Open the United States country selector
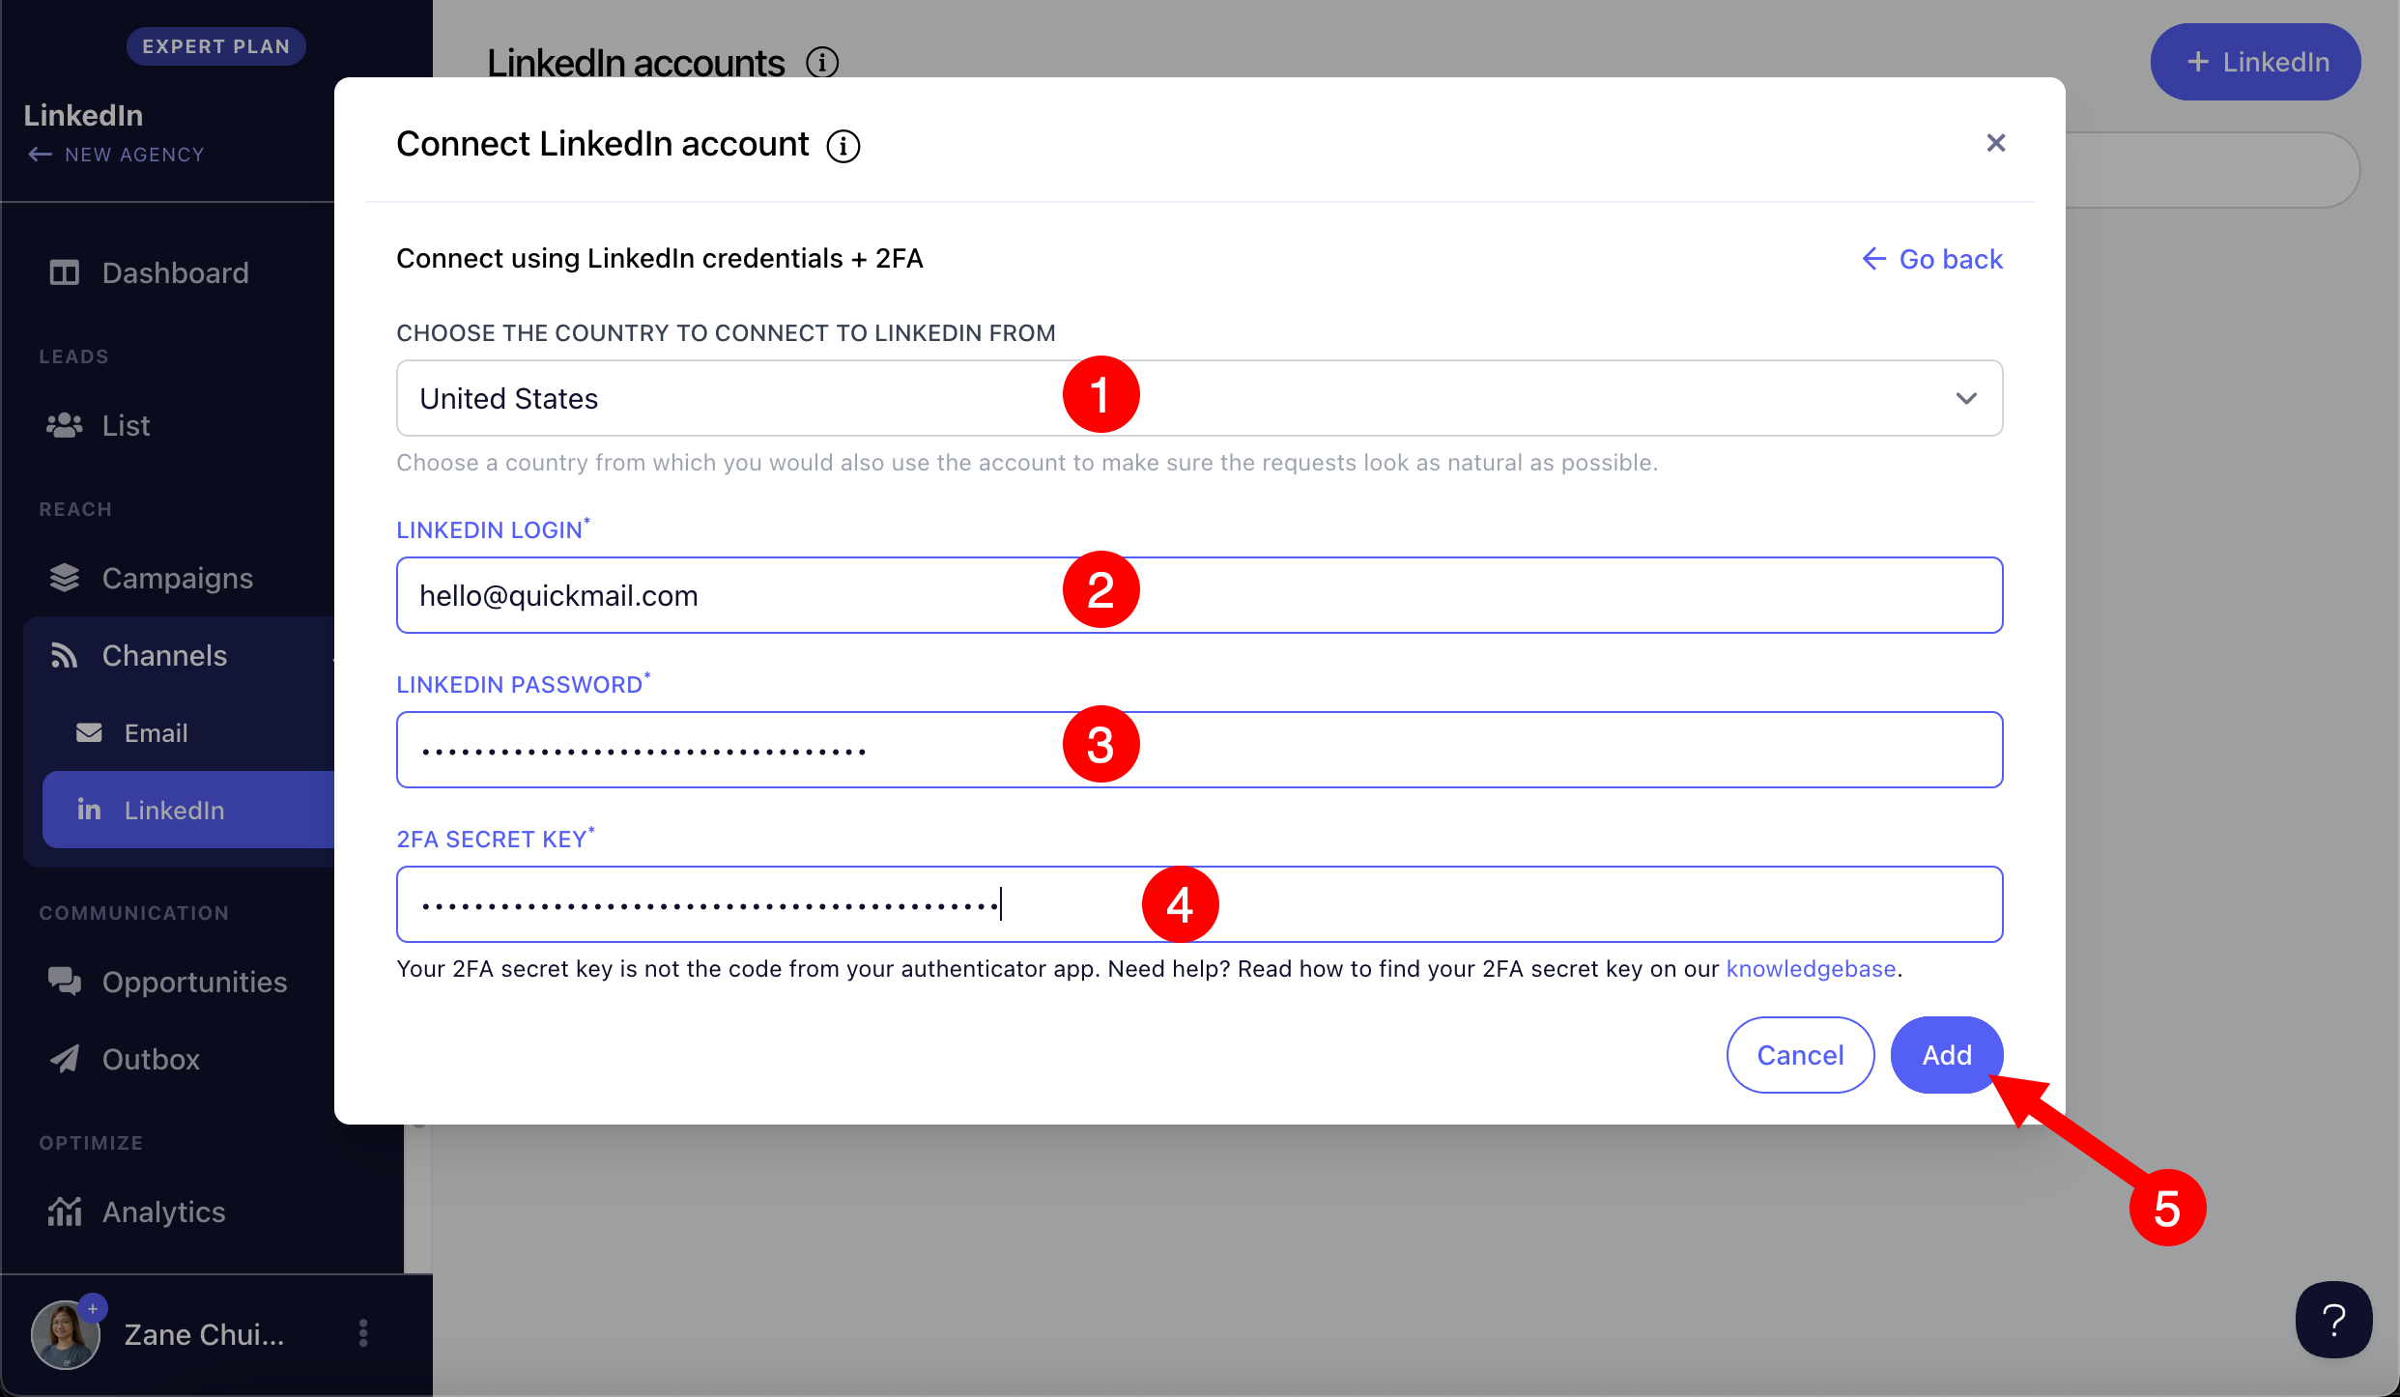2400x1397 pixels. (x=1199, y=398)
